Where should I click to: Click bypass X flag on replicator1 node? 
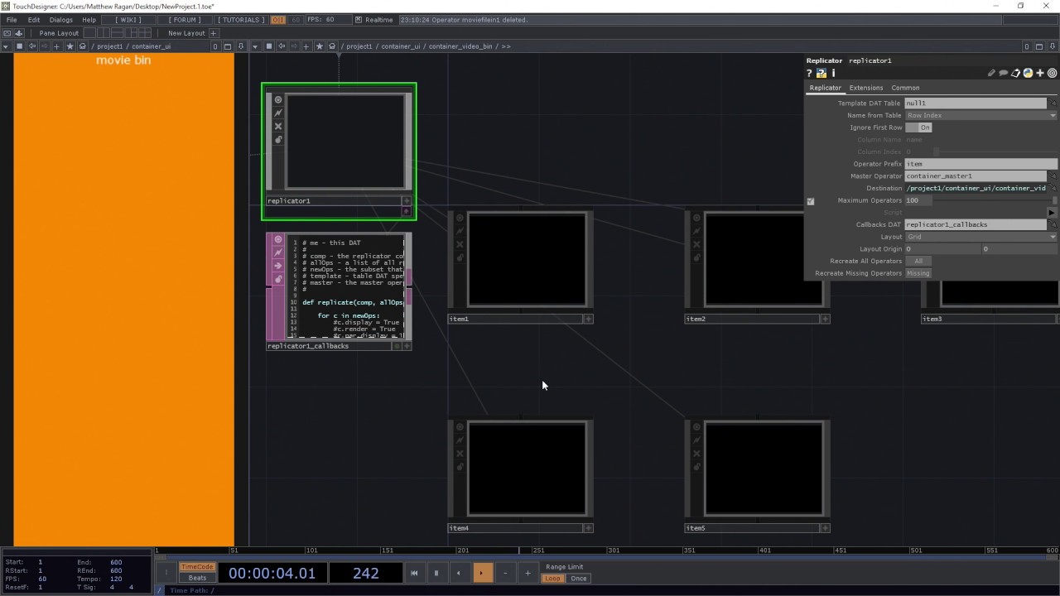tap(278, 127)
